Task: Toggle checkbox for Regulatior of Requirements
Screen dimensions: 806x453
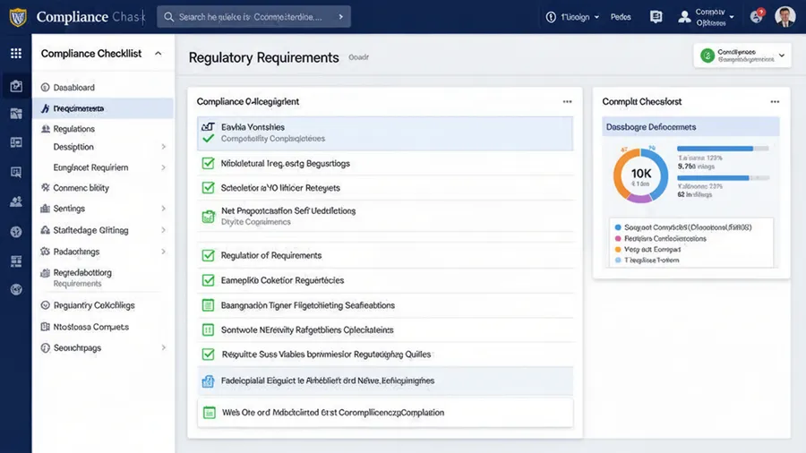Action: (x=208, y=255)
